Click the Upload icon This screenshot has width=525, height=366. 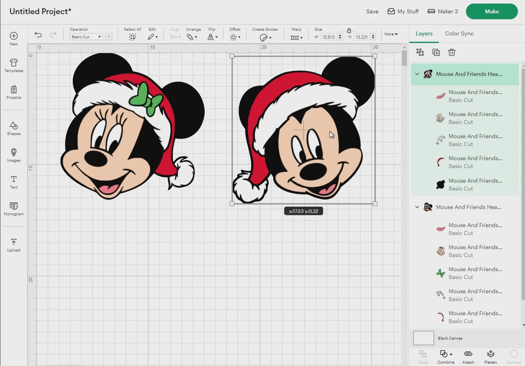point(14,242)
